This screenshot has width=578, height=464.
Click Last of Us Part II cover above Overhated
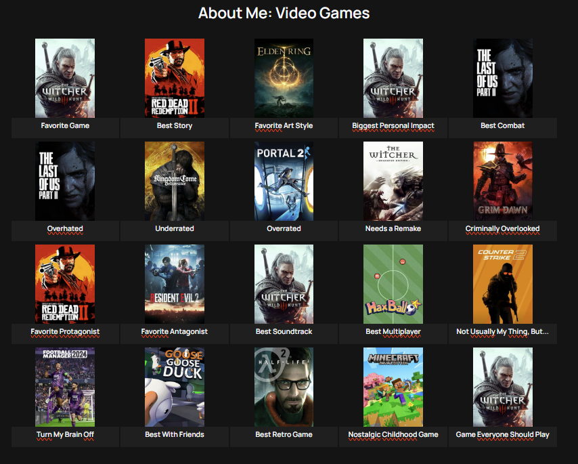[x=65, y=181]
